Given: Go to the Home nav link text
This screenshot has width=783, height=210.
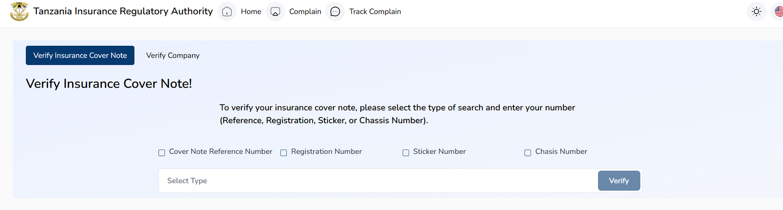Looking at the screenshot, I should pos(251,11).
